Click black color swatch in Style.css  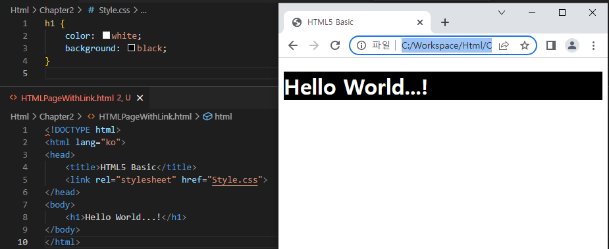click(x=131, y=48)
